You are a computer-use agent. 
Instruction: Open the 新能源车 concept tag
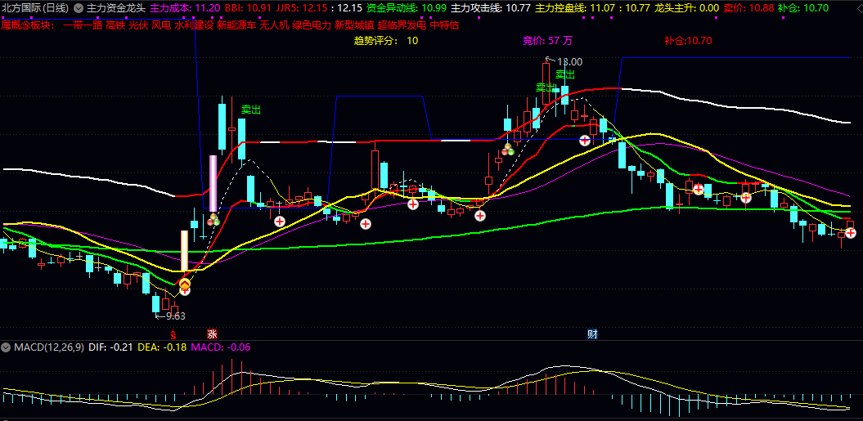coord(236,25)
